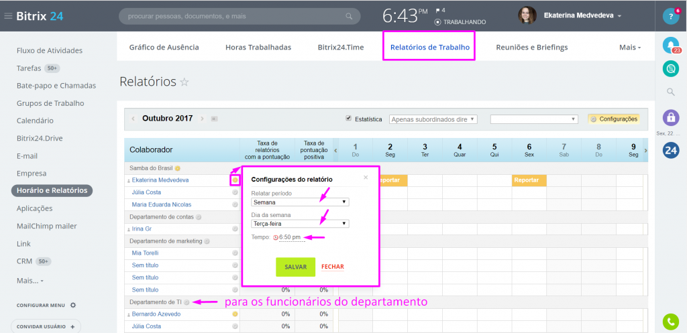The image size is (687, 333).
Task: Click settings icon beside Departamento de marketing
Action: pos(207,241)
